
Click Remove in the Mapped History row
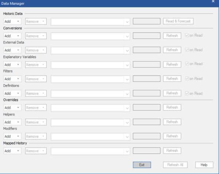pos(36,151)
